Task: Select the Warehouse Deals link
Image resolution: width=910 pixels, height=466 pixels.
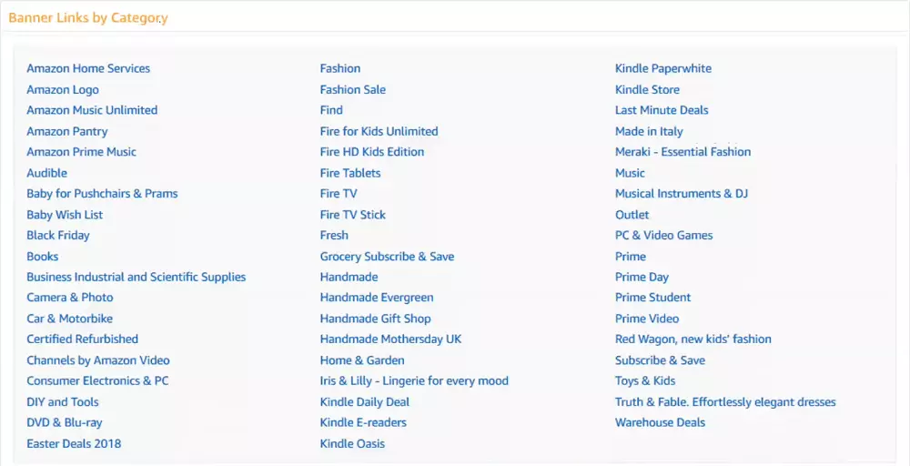Action: coord(660,422)
